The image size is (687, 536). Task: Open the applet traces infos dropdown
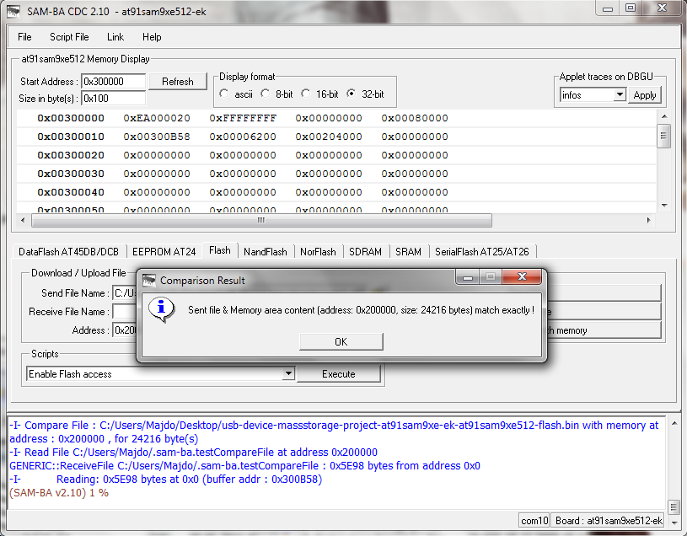tap(619, 94)
